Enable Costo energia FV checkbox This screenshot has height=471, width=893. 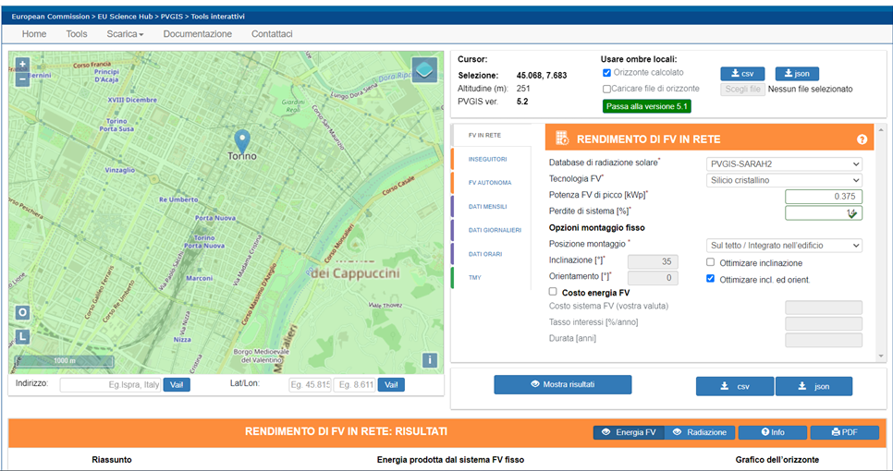pos(553,291)
